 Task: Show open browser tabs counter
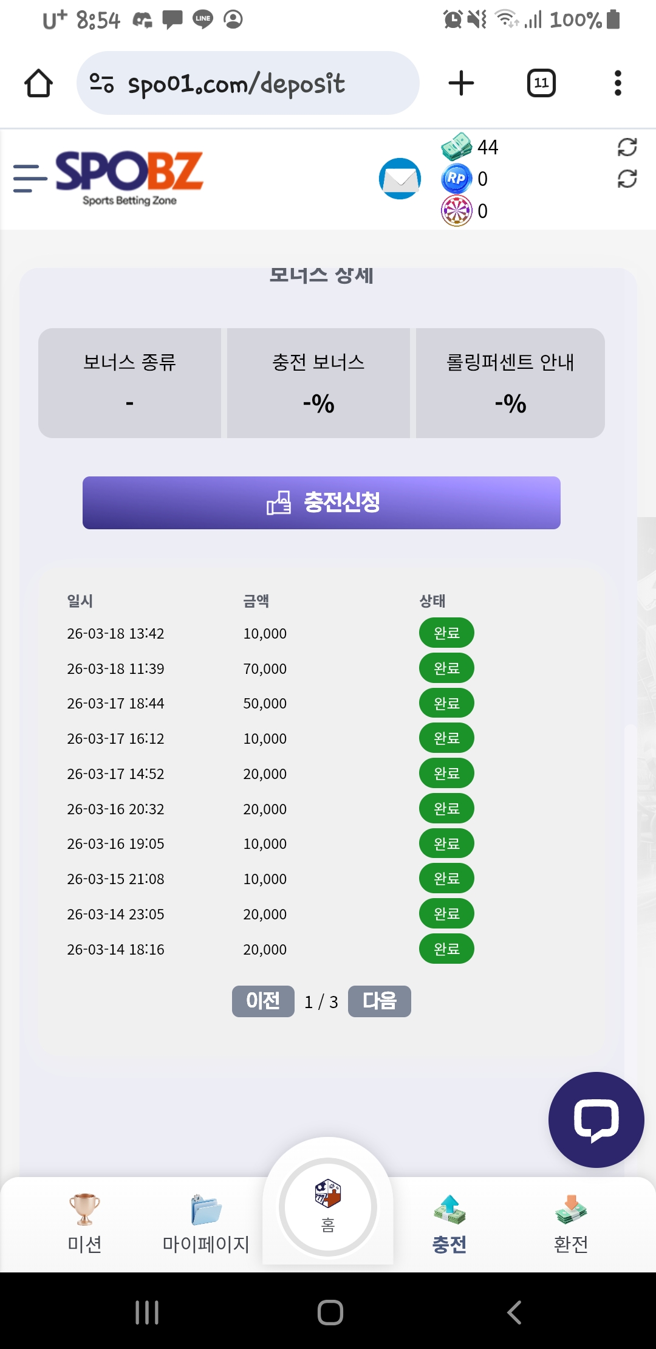pyautogui.click(x=541, y=83)
